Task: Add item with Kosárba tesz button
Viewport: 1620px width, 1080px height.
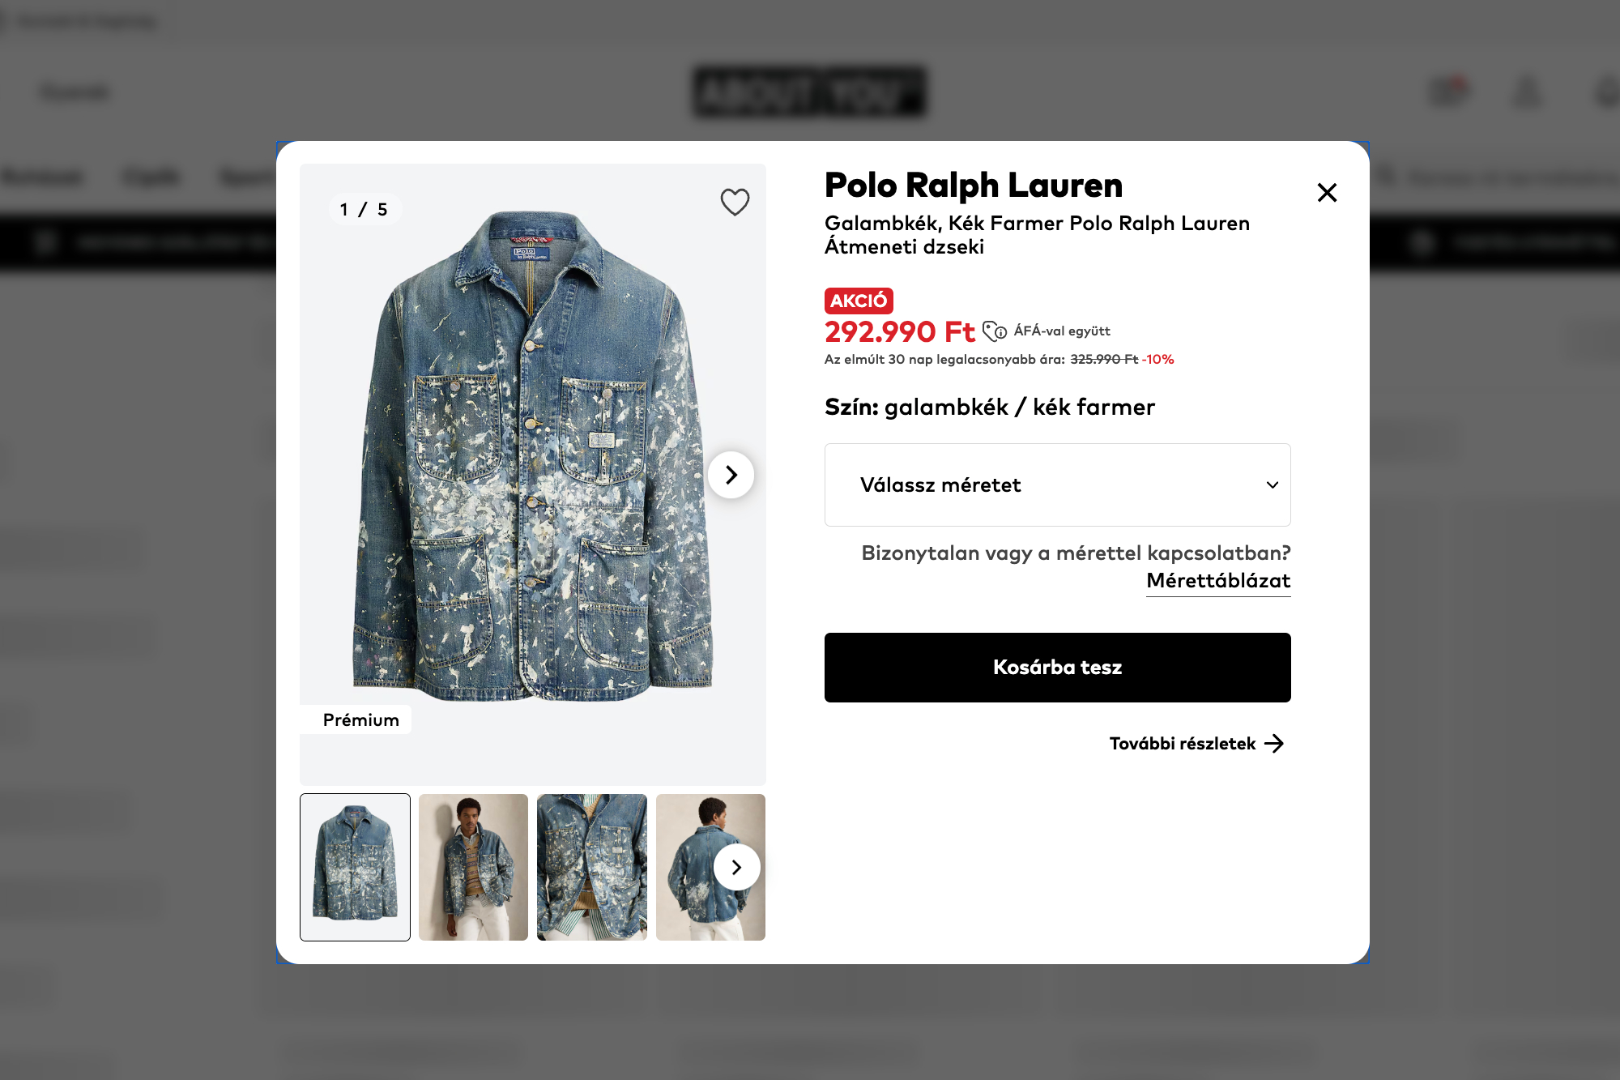Action: pos(1057,667)
